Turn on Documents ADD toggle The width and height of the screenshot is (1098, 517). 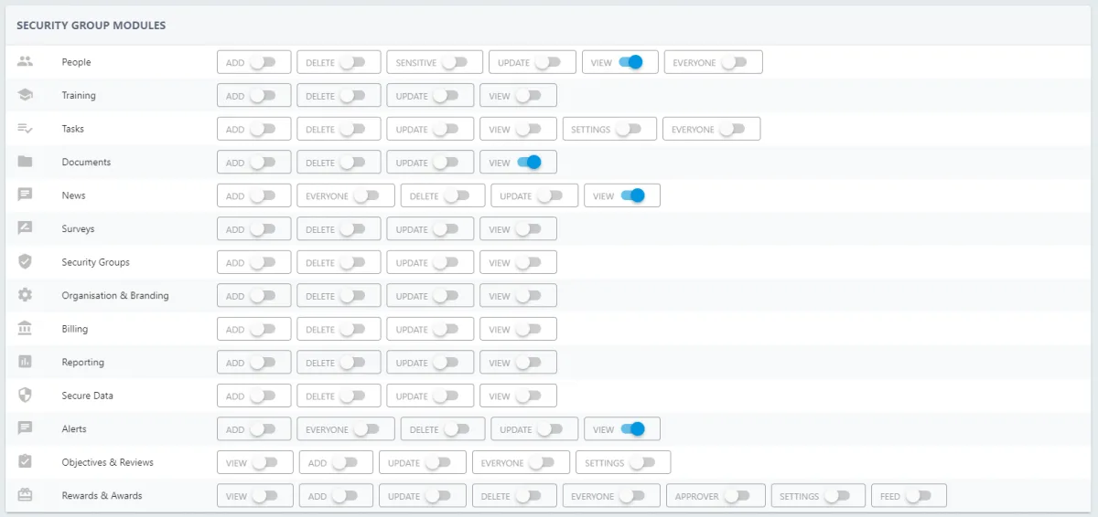[x=263, y=163]
